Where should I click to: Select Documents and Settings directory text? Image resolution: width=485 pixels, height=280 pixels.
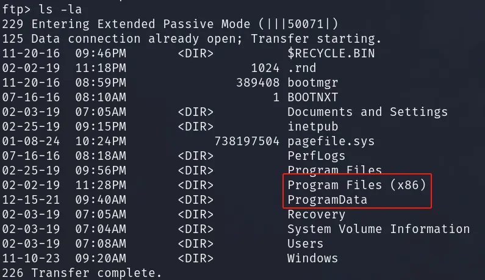click(367, 112)
